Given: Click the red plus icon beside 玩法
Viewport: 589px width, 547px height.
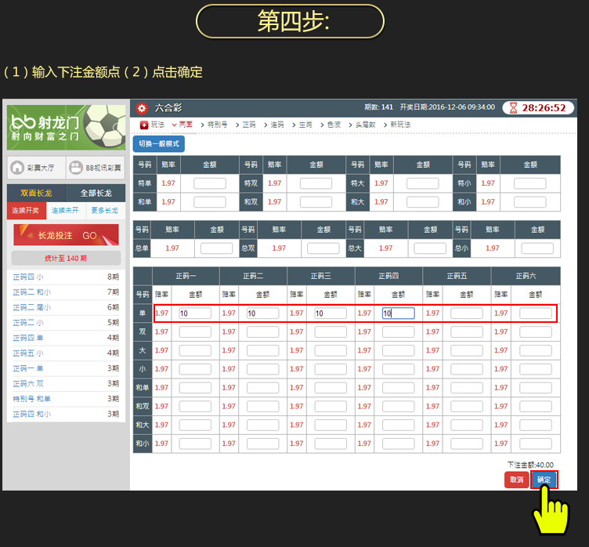Looking at the screenshot, I should click(x=144, y=125).
